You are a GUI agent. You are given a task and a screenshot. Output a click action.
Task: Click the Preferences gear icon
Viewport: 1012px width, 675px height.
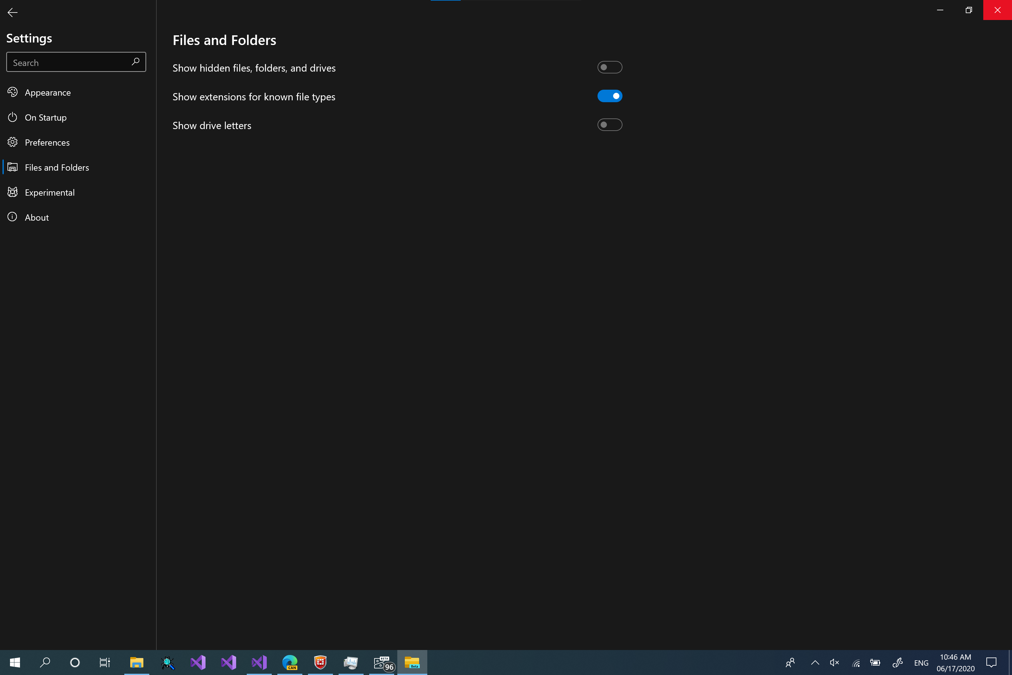tap(12, 142)
